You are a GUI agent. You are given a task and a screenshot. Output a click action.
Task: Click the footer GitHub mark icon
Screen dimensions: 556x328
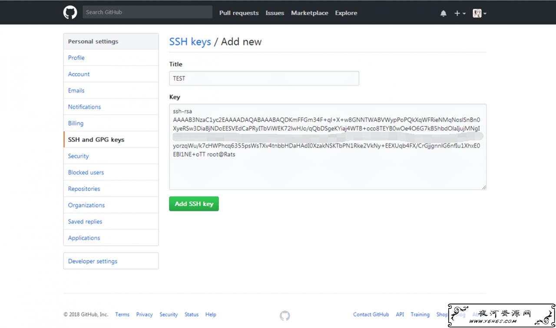coord(285,315)
